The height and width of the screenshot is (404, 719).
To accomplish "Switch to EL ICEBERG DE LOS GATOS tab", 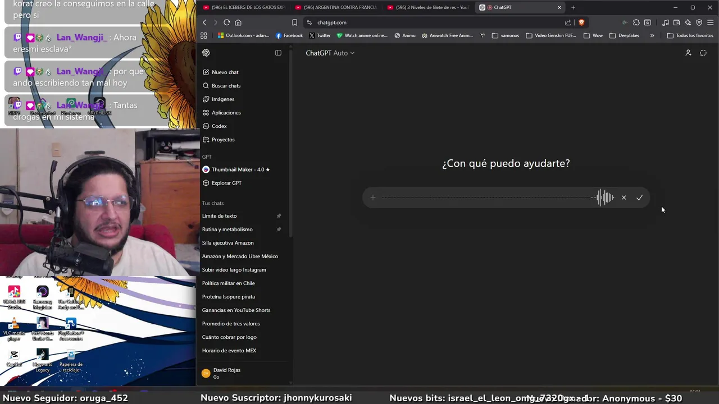I will coord(244,7).
